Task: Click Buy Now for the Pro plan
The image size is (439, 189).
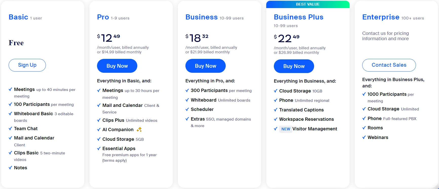Action: click(117, 66)
